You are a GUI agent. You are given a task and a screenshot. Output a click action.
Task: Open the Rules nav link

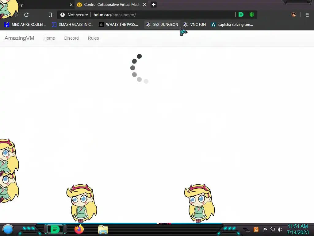pyautogui.click(x=93, y=38)
